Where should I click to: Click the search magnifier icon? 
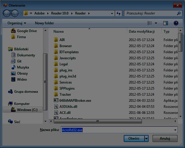tap(179, 13)
